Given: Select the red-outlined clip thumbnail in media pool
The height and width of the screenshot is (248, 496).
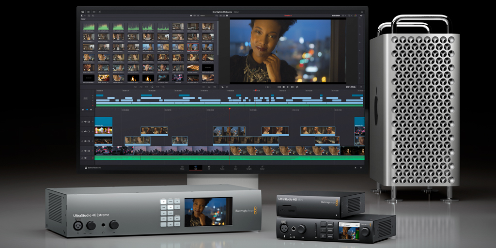Looking at the screenshot, I should [193, 47].
